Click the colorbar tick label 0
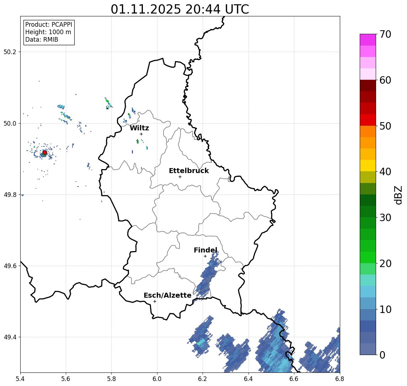Screen dimensions: 407x386 coord(382,355)
